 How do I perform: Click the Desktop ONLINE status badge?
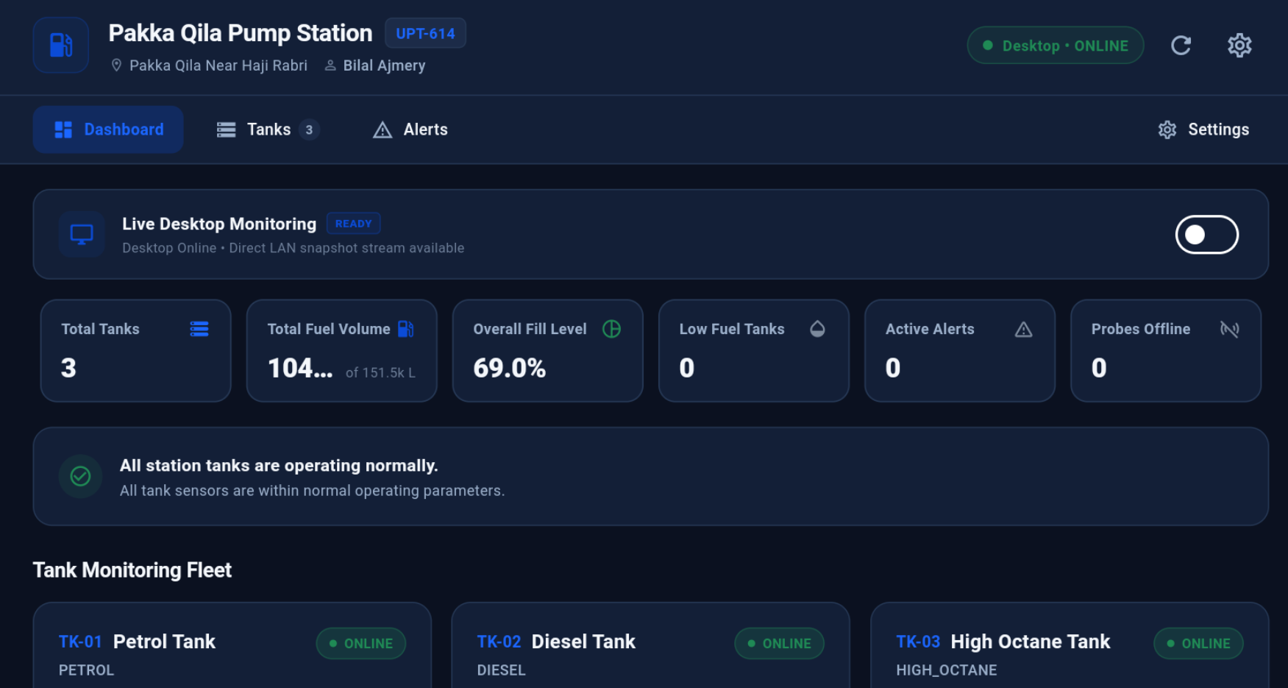click(x=1055, y=46)
